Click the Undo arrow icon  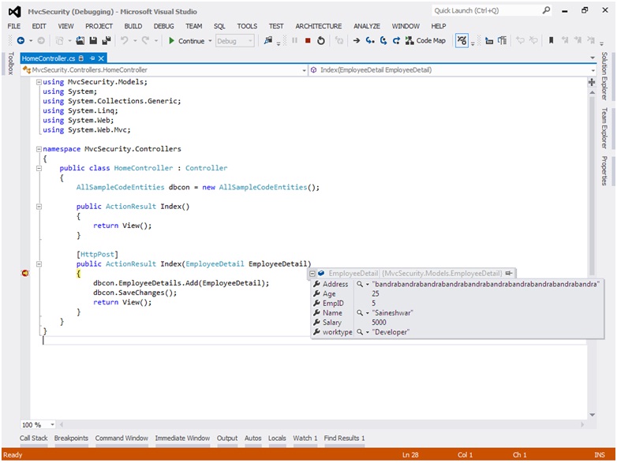[125, 40]
